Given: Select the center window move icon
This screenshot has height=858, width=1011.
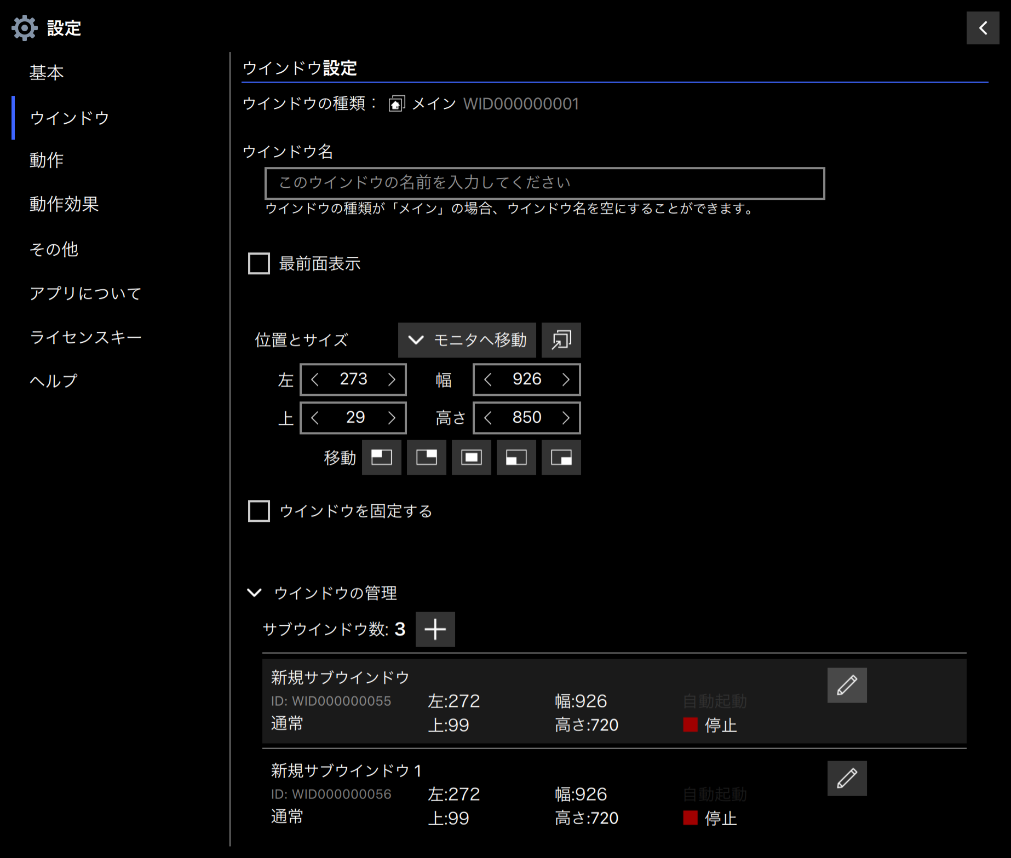Looking at the screenshot, I should coord(471,457).
